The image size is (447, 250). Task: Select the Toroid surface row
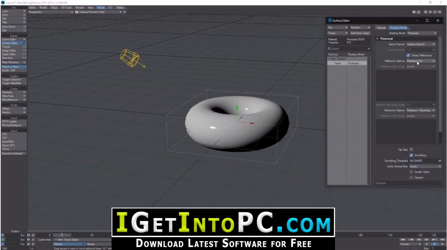pyautogui.click(x=347, y=63)
